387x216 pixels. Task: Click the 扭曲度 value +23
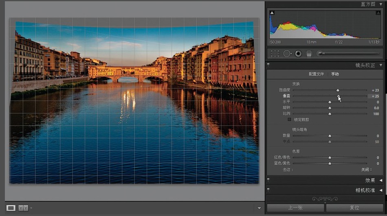click(x=375, y=90)
